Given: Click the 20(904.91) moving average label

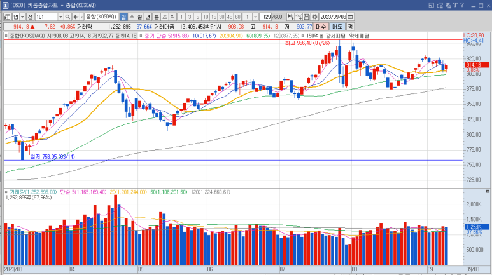Looking at the screenshot, I should (x=231, y=36).
